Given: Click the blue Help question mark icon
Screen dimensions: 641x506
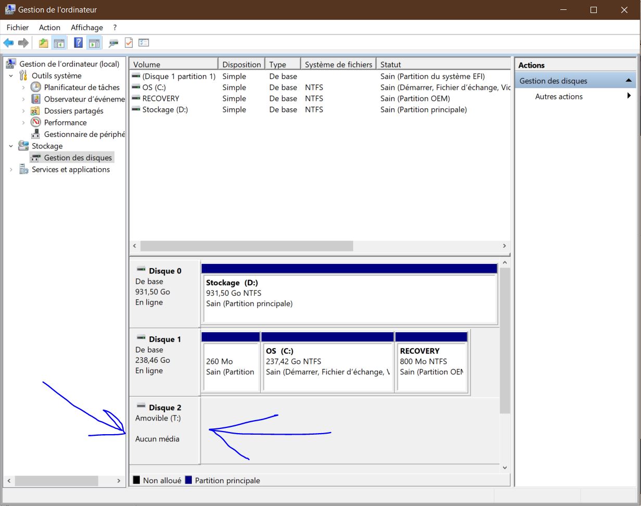Looking at the screenshot, I should pyautogui.click(x=78, y=43).
